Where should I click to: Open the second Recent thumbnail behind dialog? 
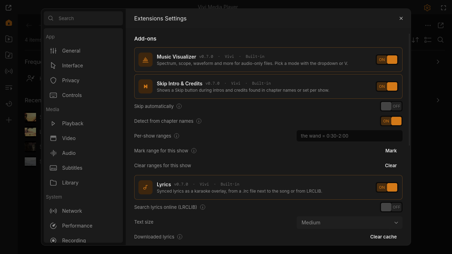[30, 132]
